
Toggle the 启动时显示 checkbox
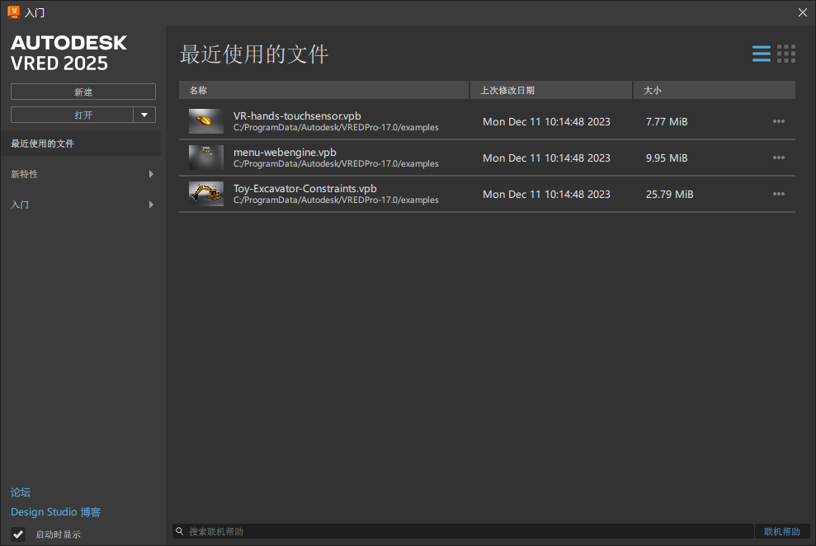tap(18, 534)
